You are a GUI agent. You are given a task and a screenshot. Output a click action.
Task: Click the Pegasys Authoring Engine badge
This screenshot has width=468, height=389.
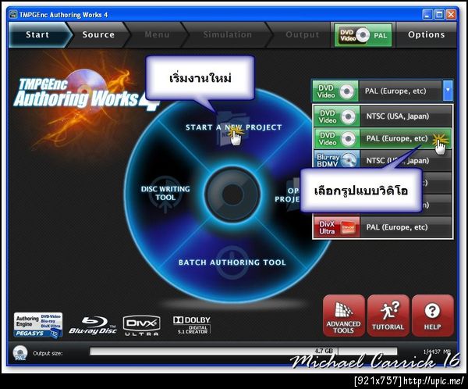38,325
